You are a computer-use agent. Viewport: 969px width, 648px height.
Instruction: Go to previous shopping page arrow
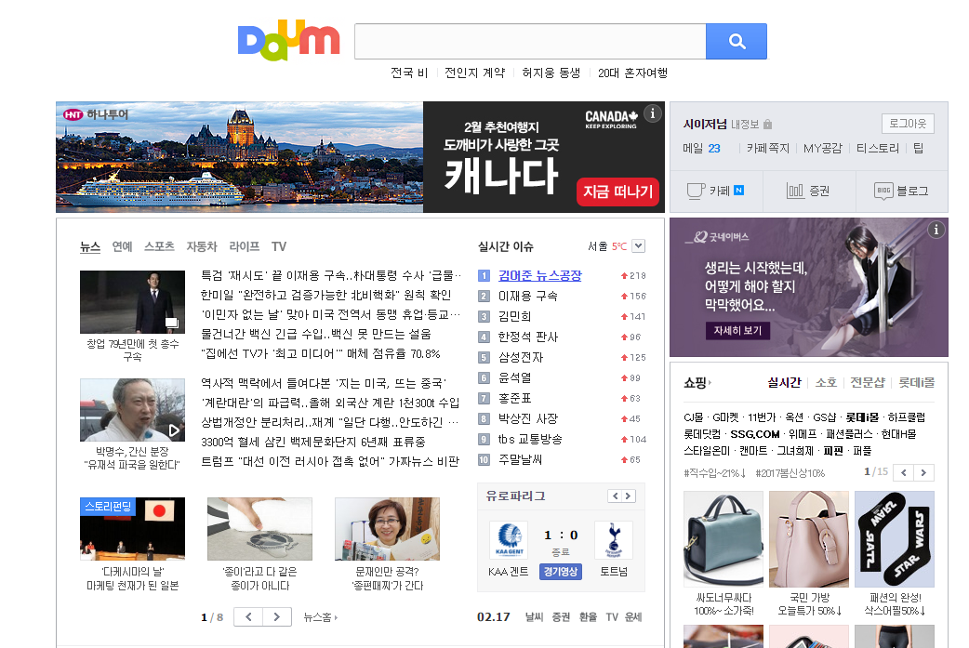click(902, 473)
